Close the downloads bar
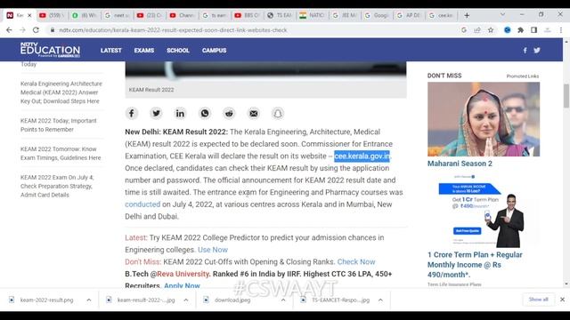This screenshot has height=320, width=570. (562, 300)
